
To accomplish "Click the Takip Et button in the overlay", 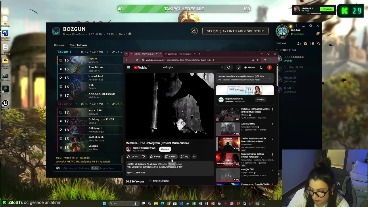I will coord(327,9).
